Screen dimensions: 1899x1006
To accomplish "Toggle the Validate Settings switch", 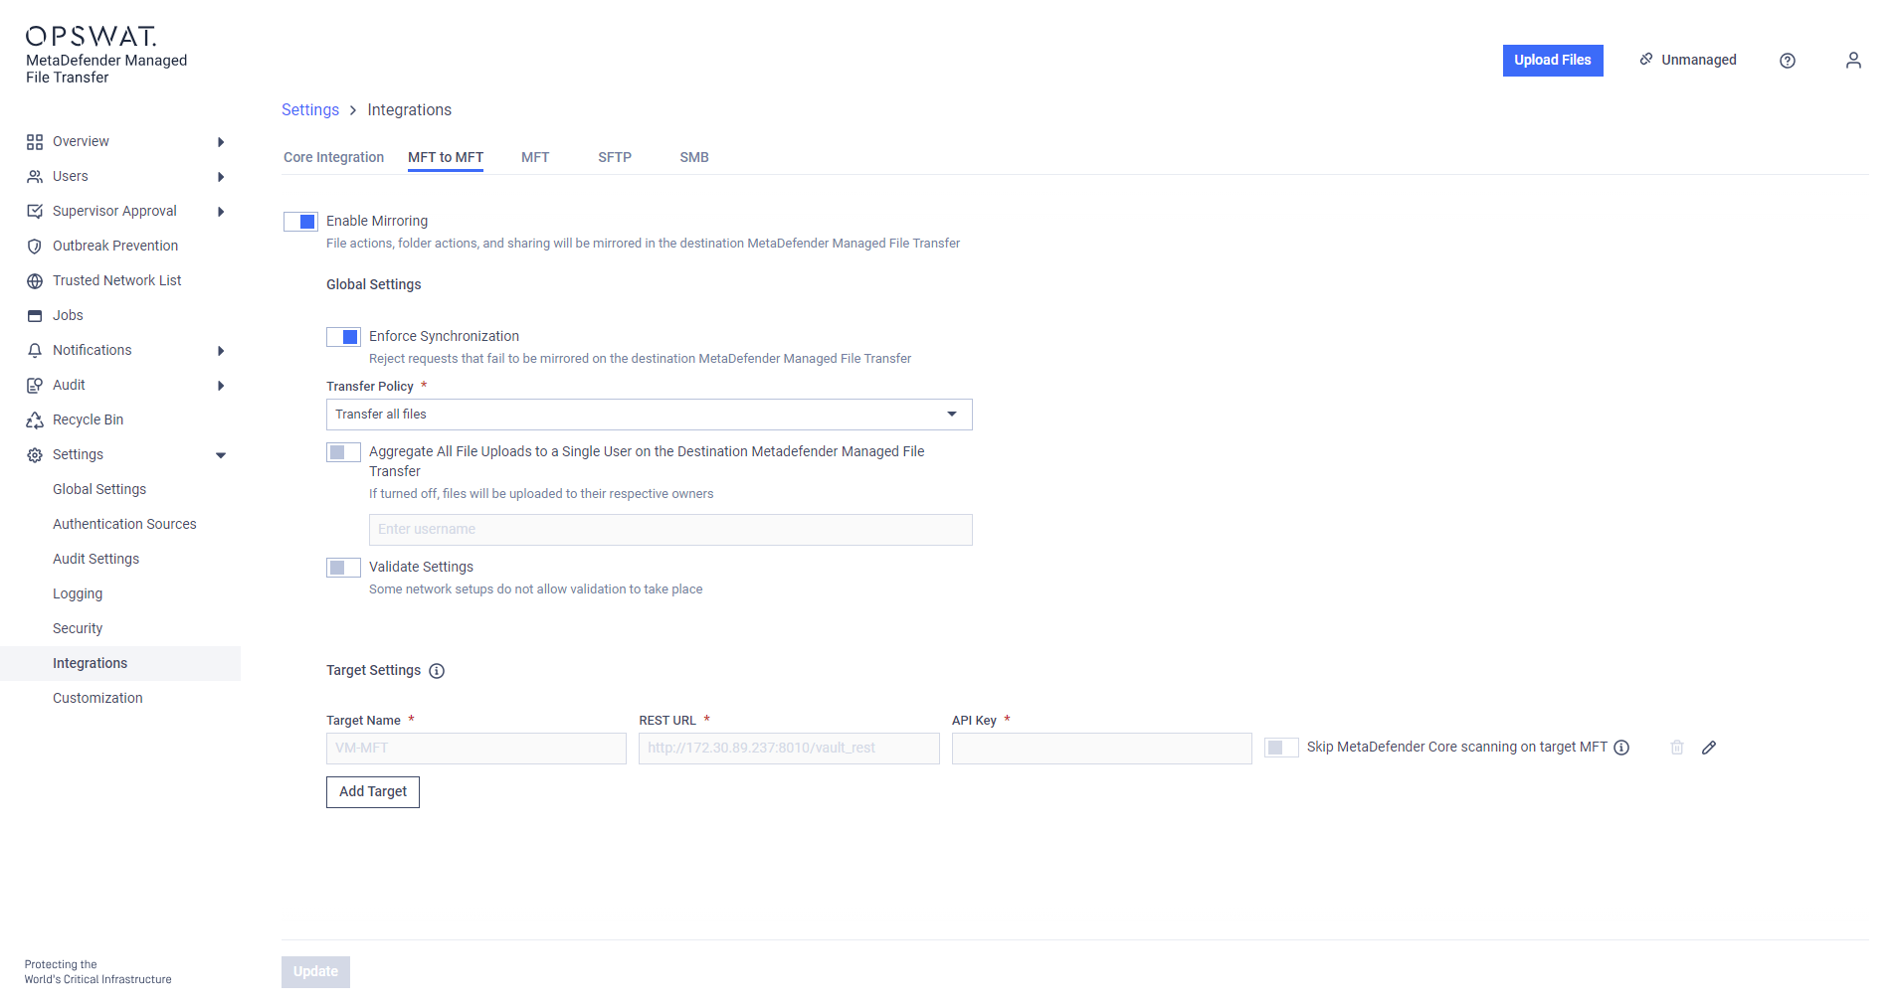I will tap(343, 568).
